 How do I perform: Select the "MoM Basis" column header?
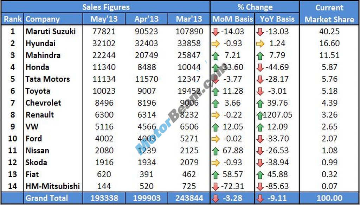232,19
